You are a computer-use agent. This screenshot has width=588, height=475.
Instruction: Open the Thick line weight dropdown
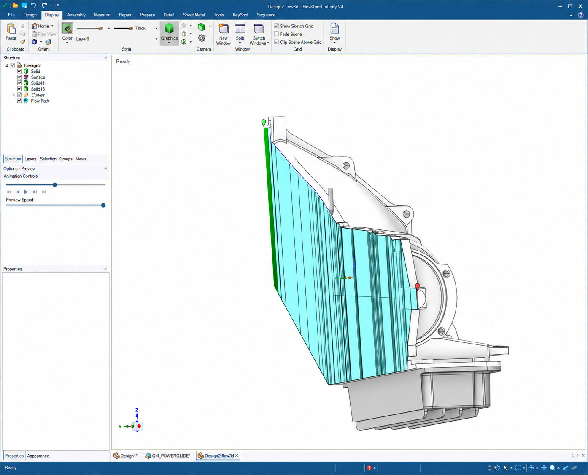click(156, 28)
